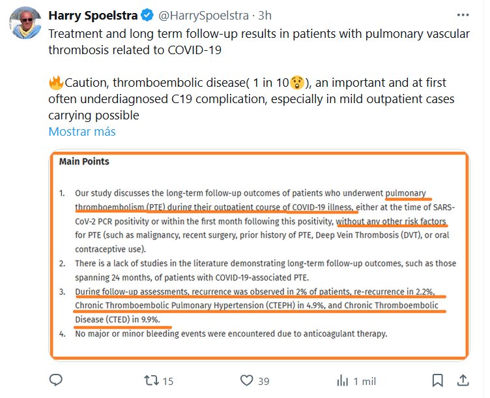
Task: Click the like count 39
Action: pyautogui.click(x=263, y=380)
